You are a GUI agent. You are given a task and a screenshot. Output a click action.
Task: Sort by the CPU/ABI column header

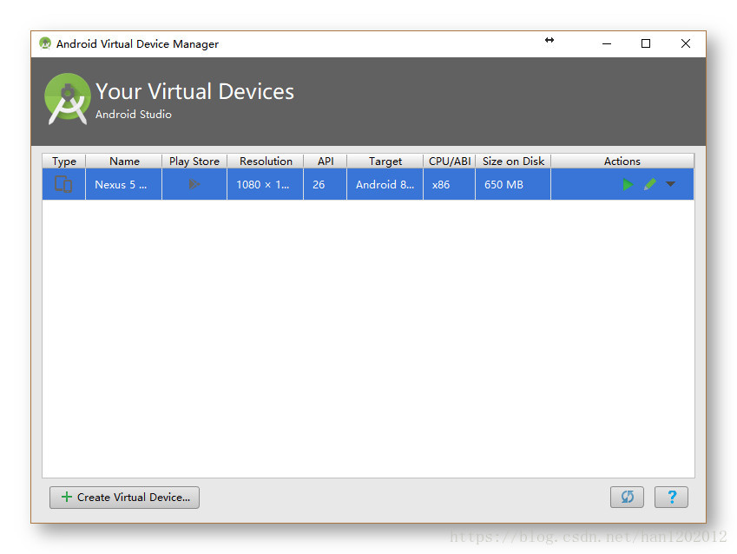coord(450,162)
